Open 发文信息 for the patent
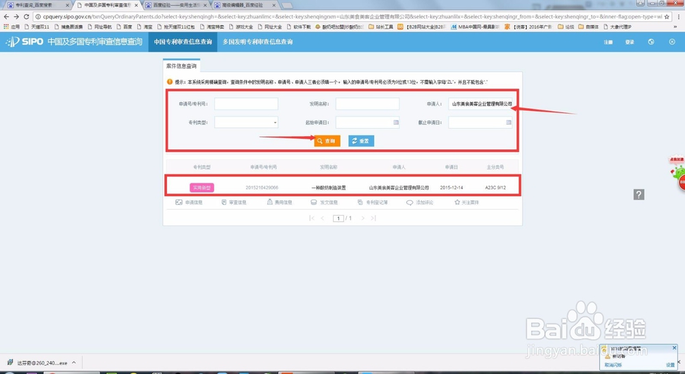 (x=324, y=202)
